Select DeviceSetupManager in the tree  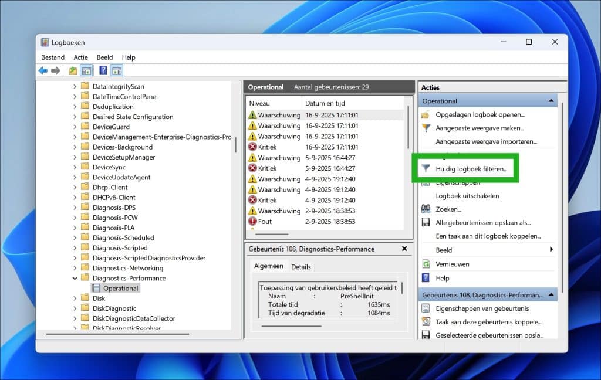click(x=124, y=157)
